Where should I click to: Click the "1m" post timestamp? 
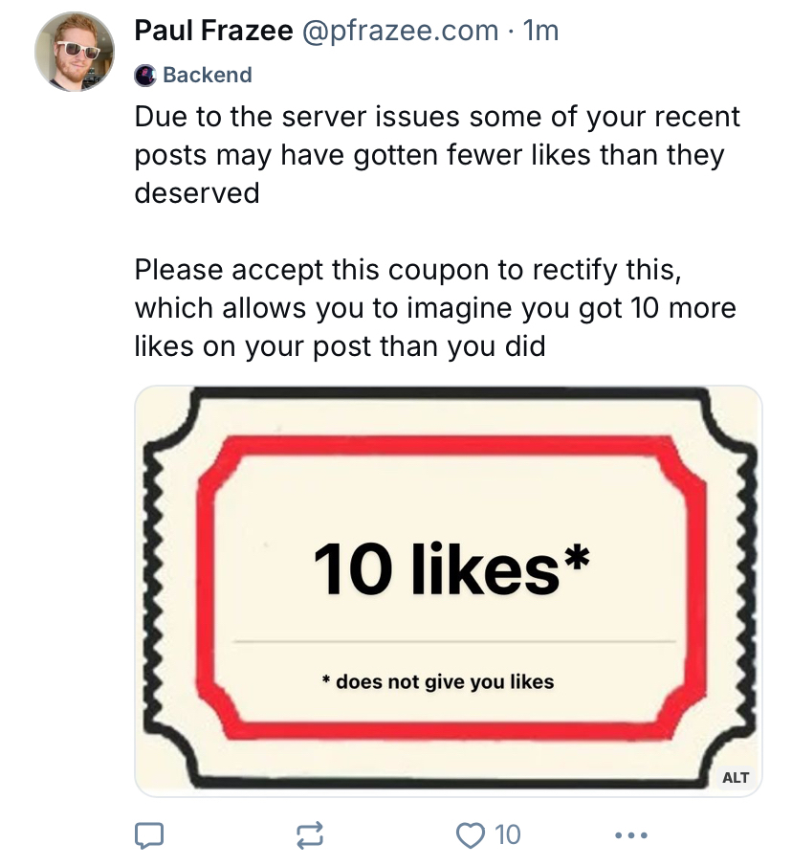pos(541,31)
